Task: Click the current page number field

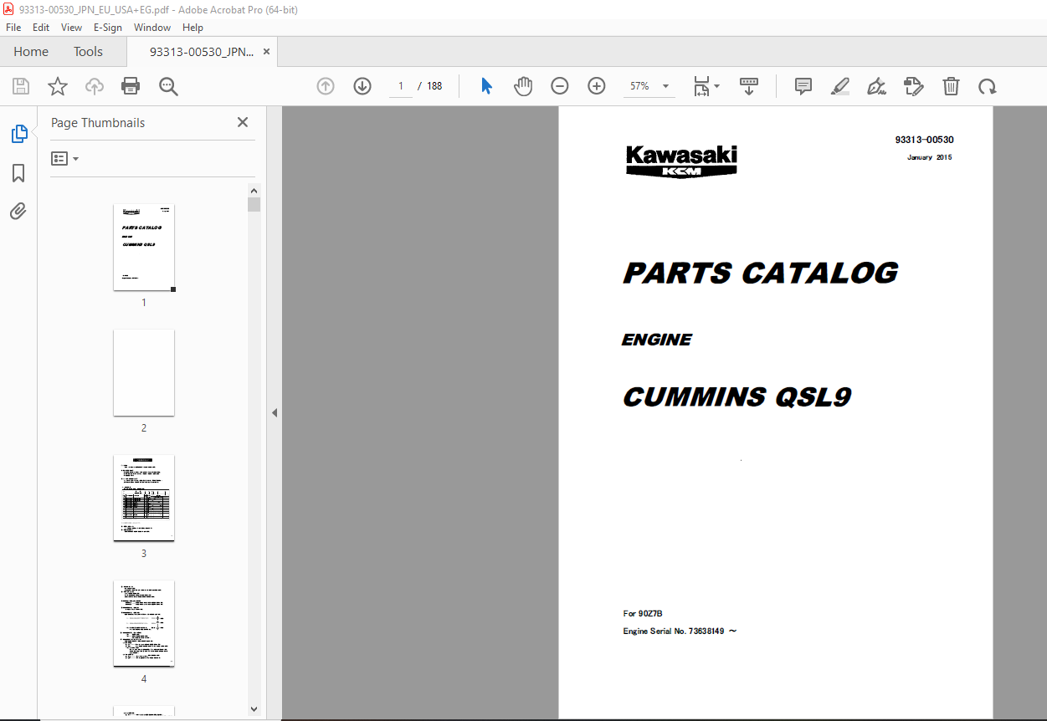Action: [x=401, y=86]
